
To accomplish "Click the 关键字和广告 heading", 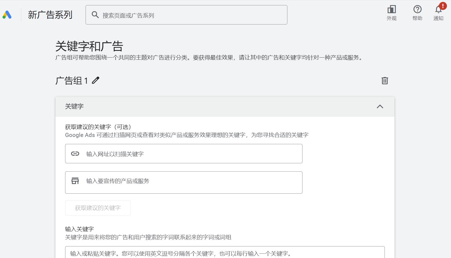I will (89, 46).
